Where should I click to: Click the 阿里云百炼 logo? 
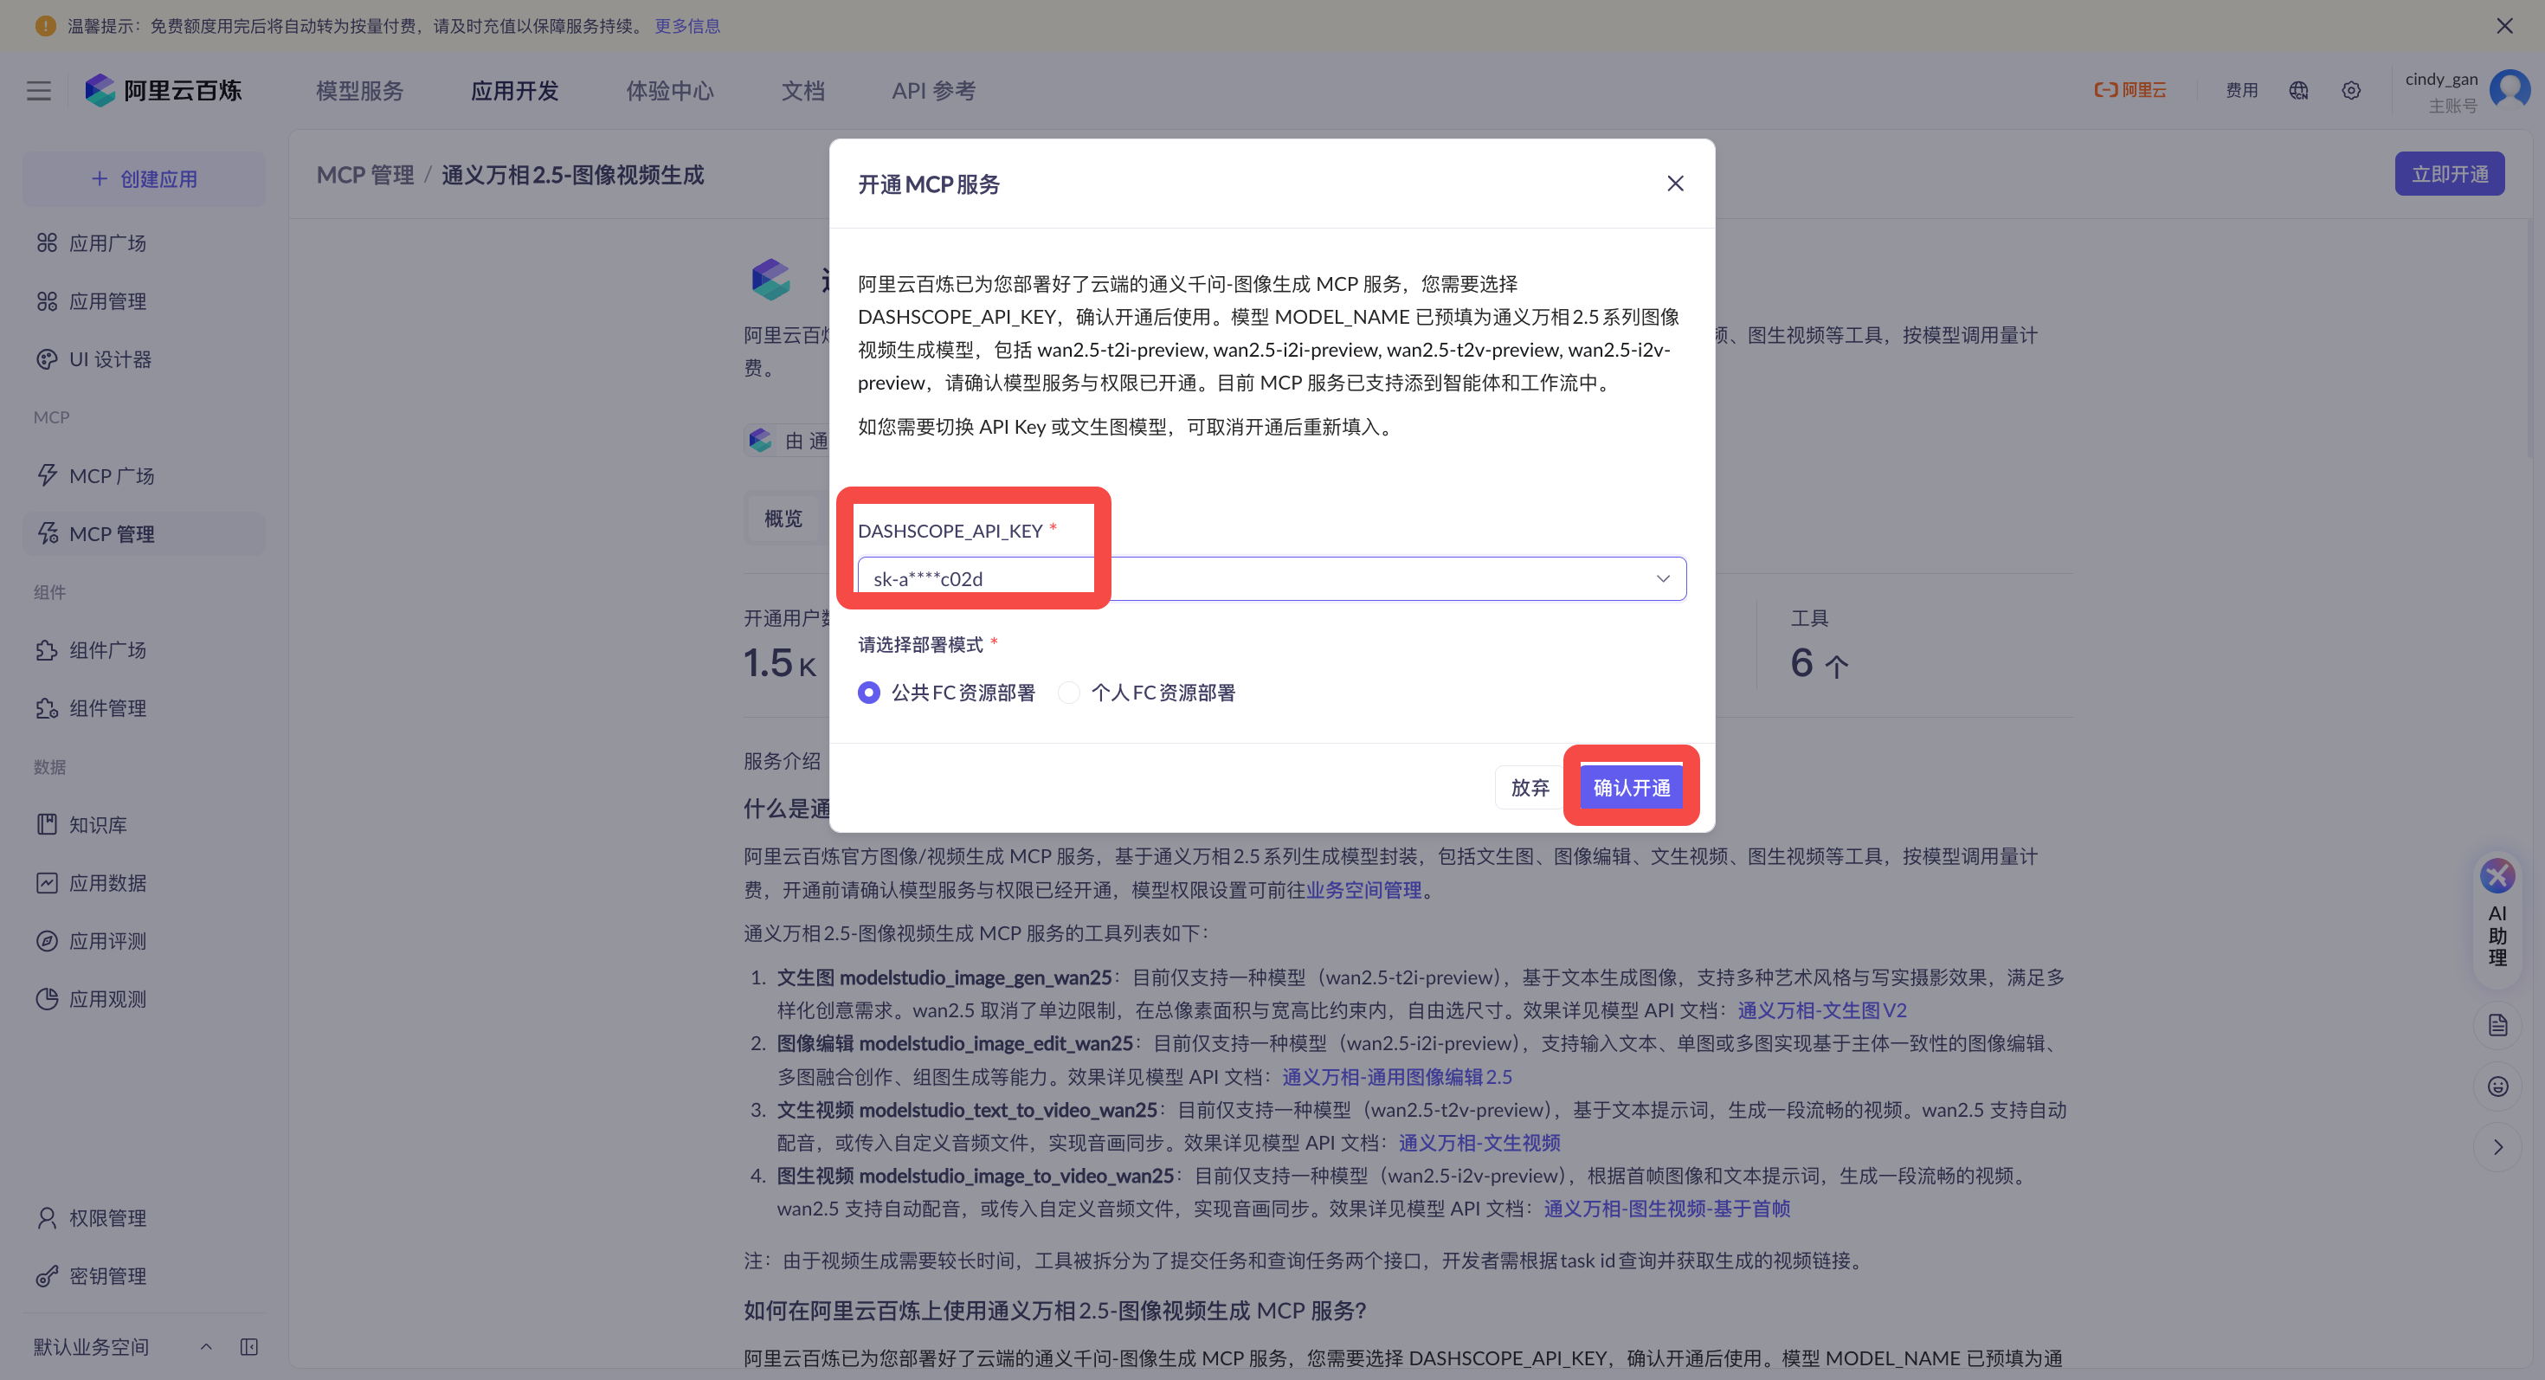163,91
